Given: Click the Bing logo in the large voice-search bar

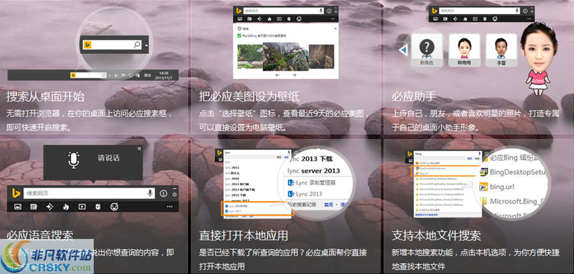Looking at the screenshot, I should click(15, 193).
